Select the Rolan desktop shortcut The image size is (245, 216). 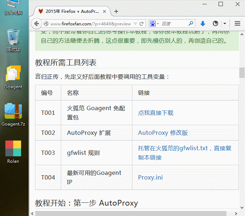coord(13,152)
